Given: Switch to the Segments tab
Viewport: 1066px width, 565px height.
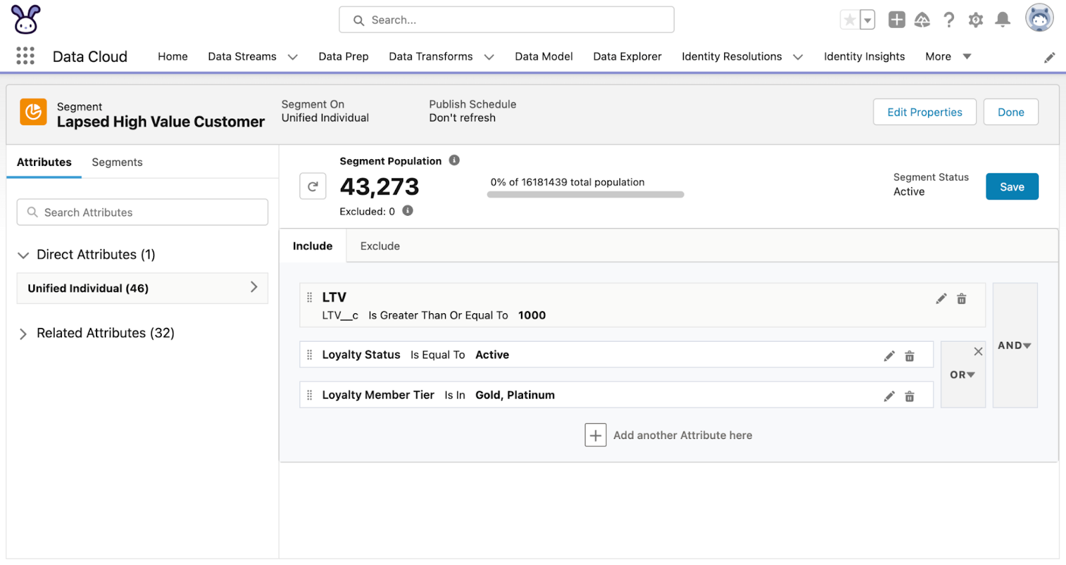Looking at the screenshot, I should coord(117,162).
